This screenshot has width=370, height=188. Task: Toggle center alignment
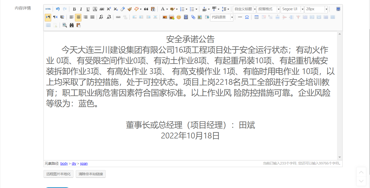78,17
